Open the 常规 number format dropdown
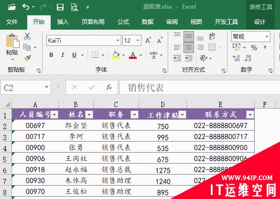Image resolution: width=280 pixels, height=199 pixels. point(267,37)
